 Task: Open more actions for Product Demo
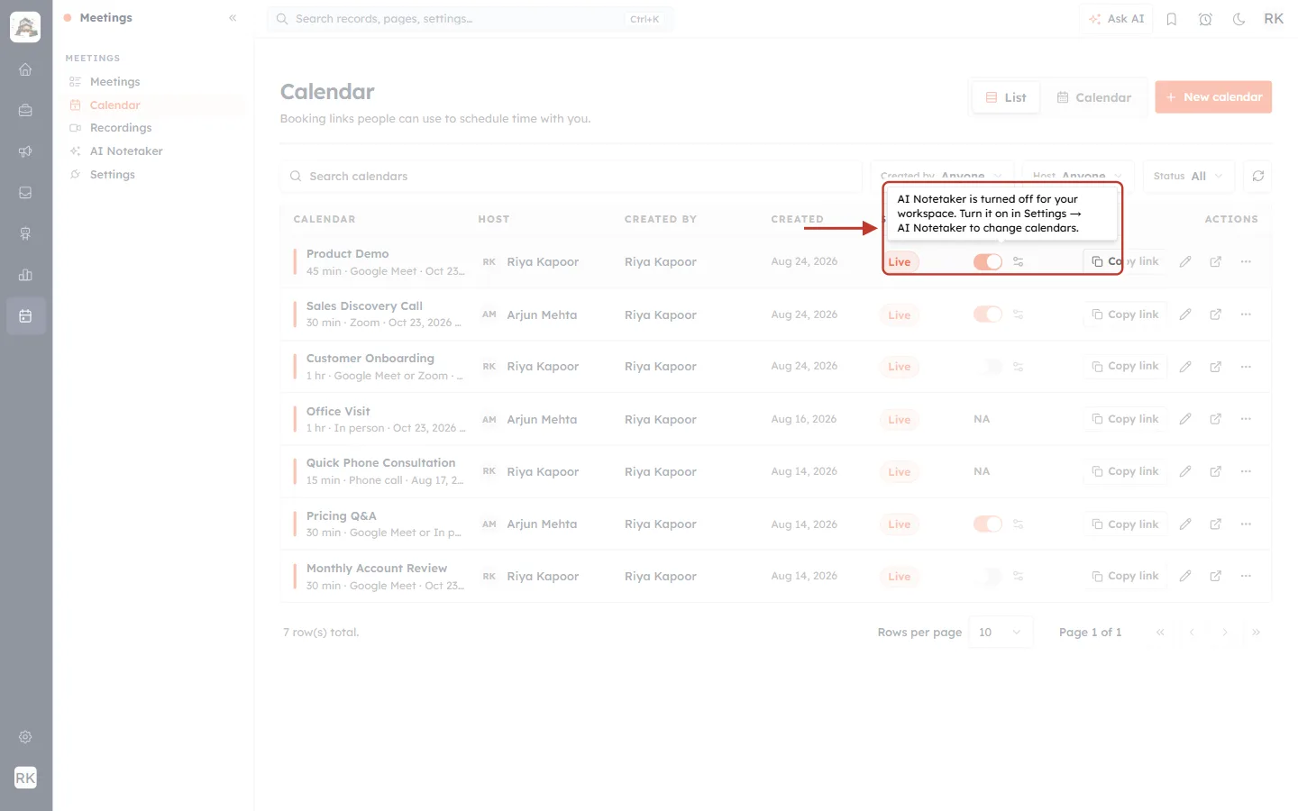1246,261
